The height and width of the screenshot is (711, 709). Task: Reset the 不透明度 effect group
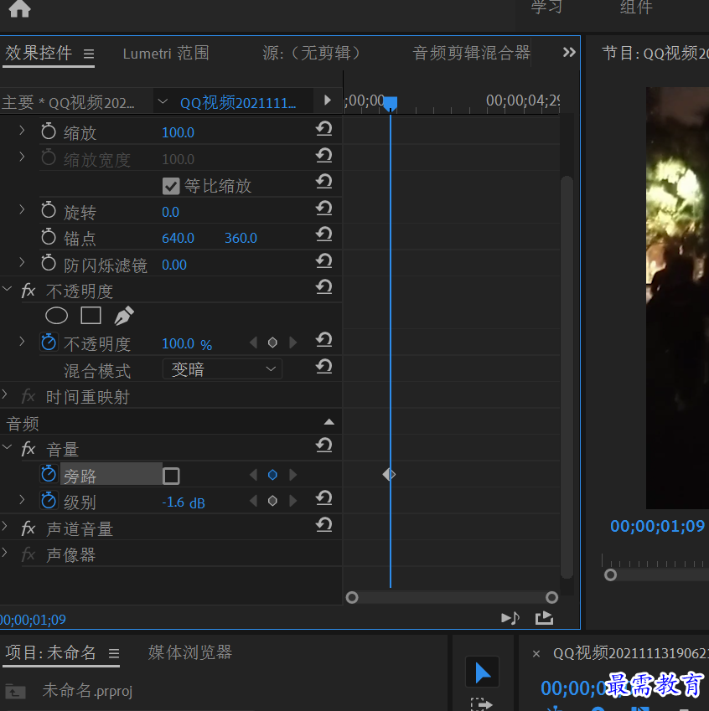pos(324,287)
